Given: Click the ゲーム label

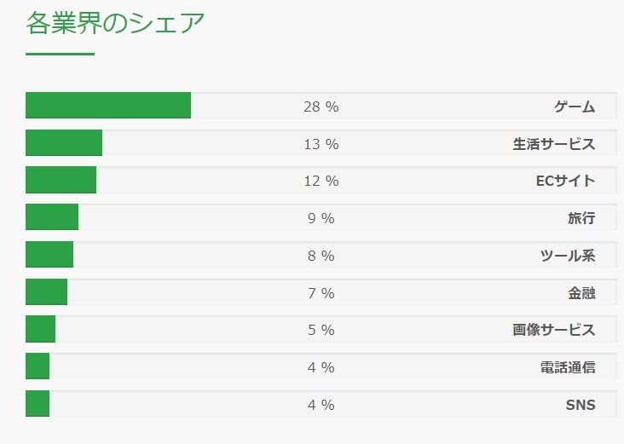Looking at the screenshot, I should pos(575,107).
